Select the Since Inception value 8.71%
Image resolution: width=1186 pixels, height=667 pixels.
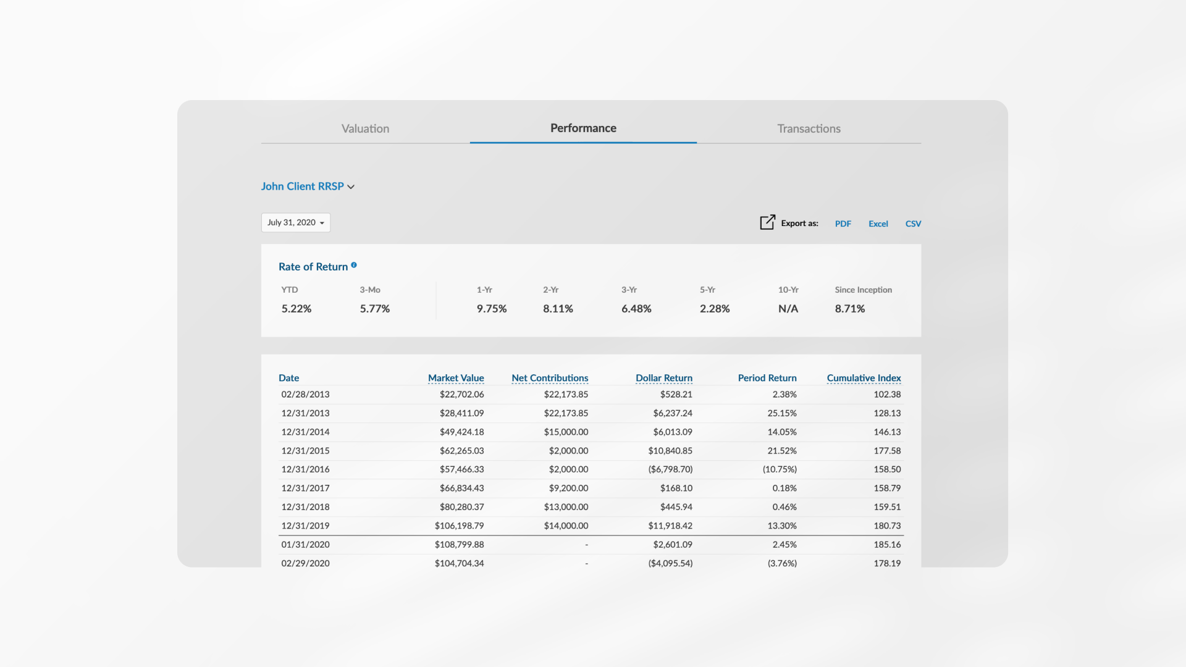point(850,309)
